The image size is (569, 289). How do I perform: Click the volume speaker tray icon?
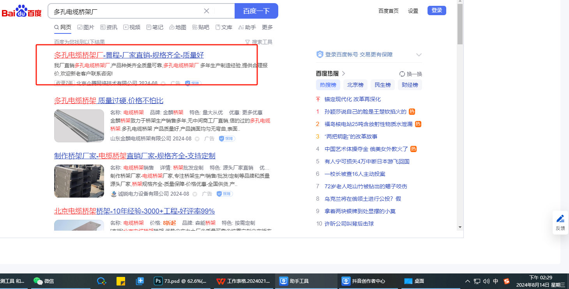[x=486, y=281]
